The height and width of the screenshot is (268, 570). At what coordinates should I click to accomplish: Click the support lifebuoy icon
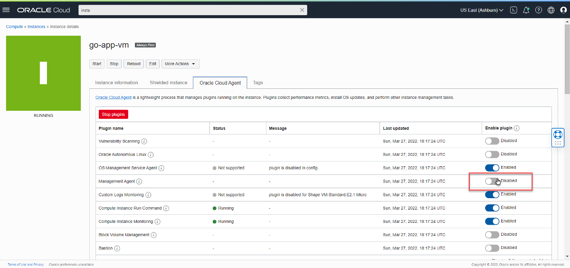pos(558,134)
